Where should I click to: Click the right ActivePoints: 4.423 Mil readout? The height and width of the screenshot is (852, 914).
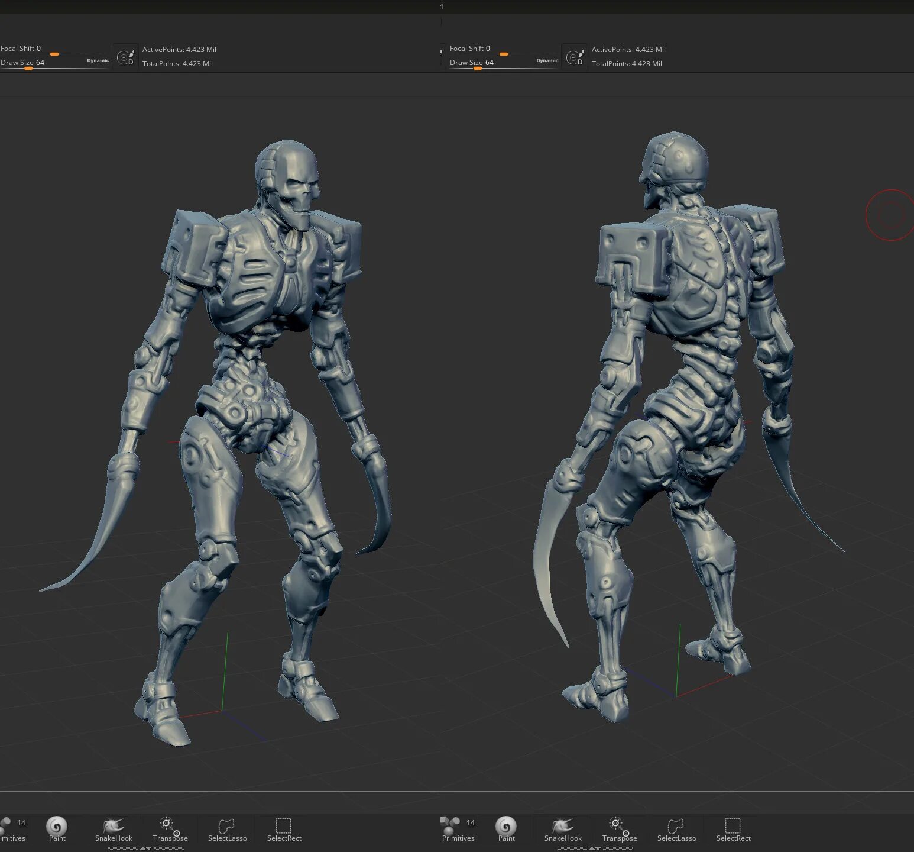628,50
